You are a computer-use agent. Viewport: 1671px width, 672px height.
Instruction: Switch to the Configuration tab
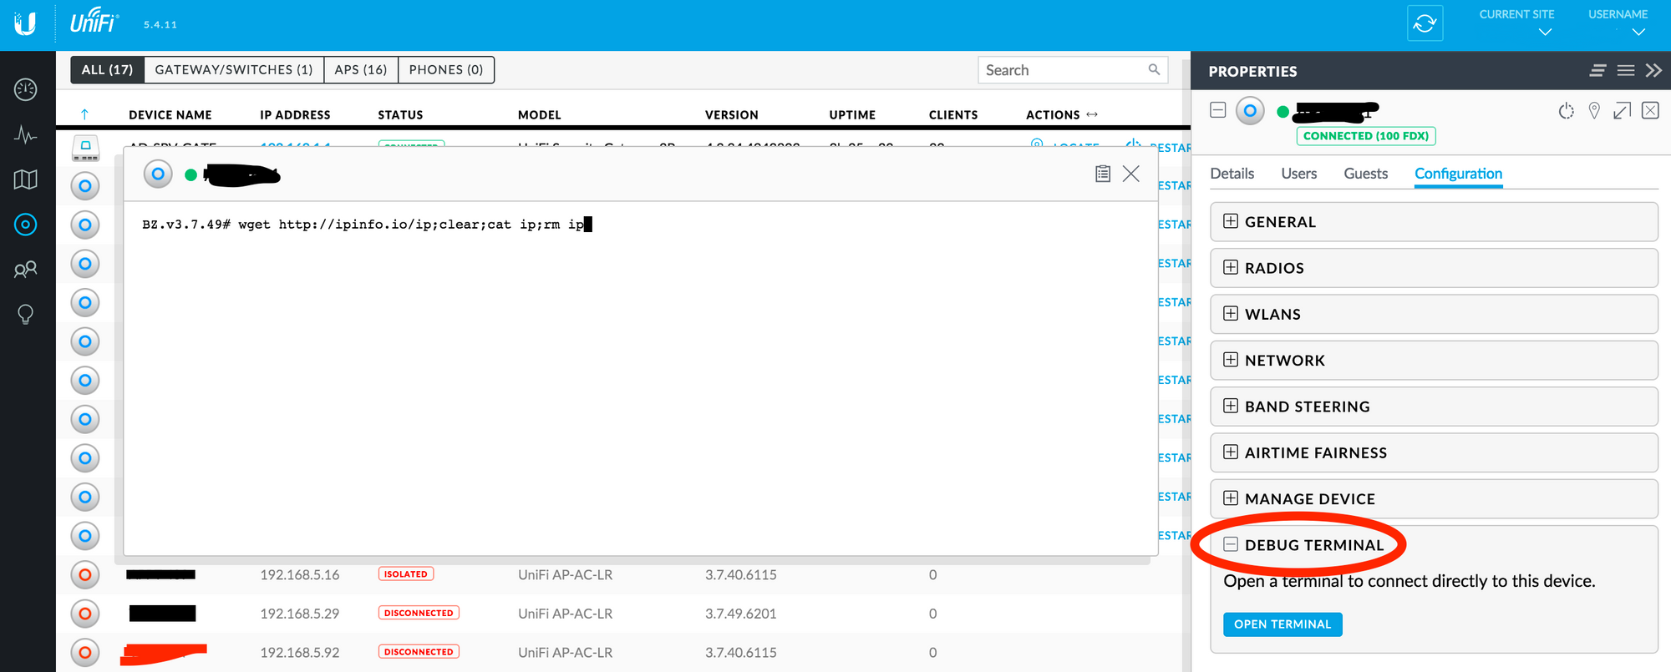coord(1459,174)
